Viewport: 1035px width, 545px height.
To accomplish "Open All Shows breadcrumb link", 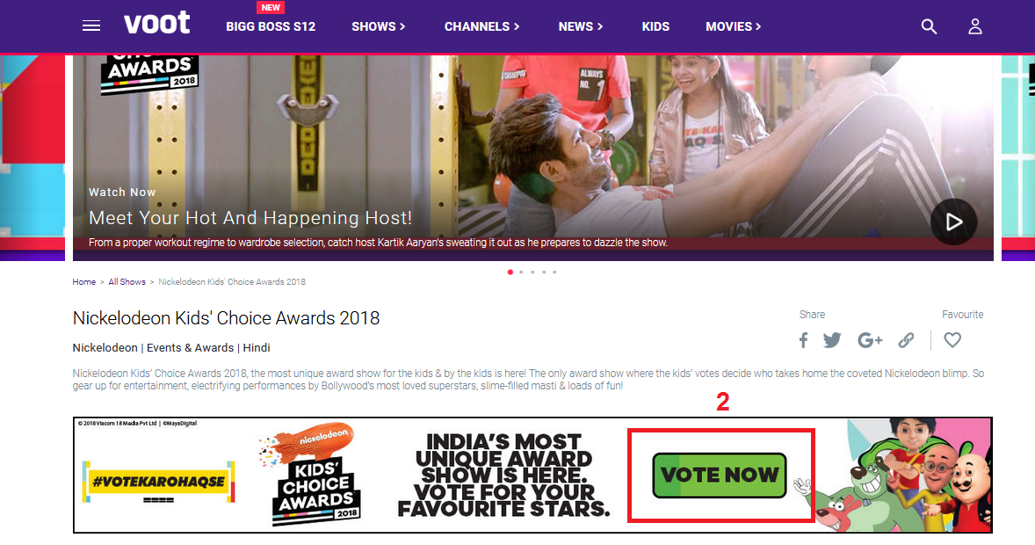I will 127,282.
